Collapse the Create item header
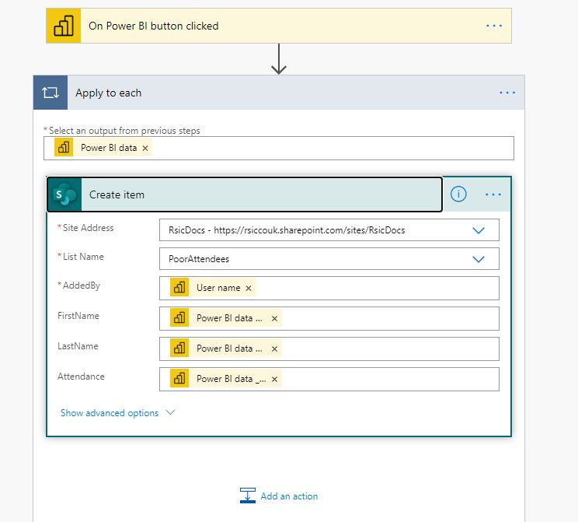Viewport: 578px width, 522px height. click(x=245, y=194)
